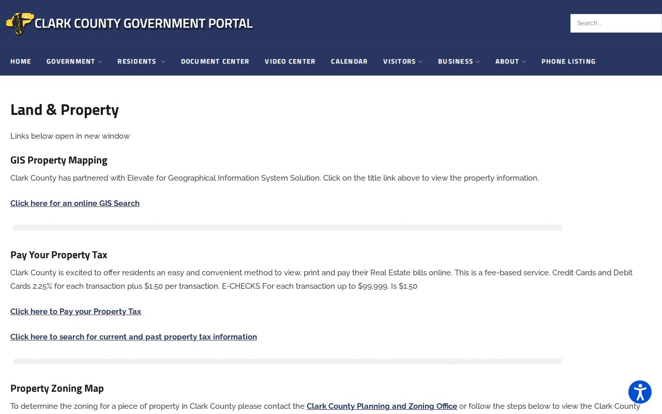Expand the Government menu chevron
Image resolution: width=662 pixels, height=414 pixels.
(100, 62)
